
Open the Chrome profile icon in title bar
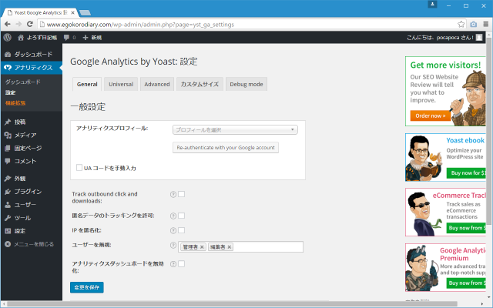coord(432,5)
